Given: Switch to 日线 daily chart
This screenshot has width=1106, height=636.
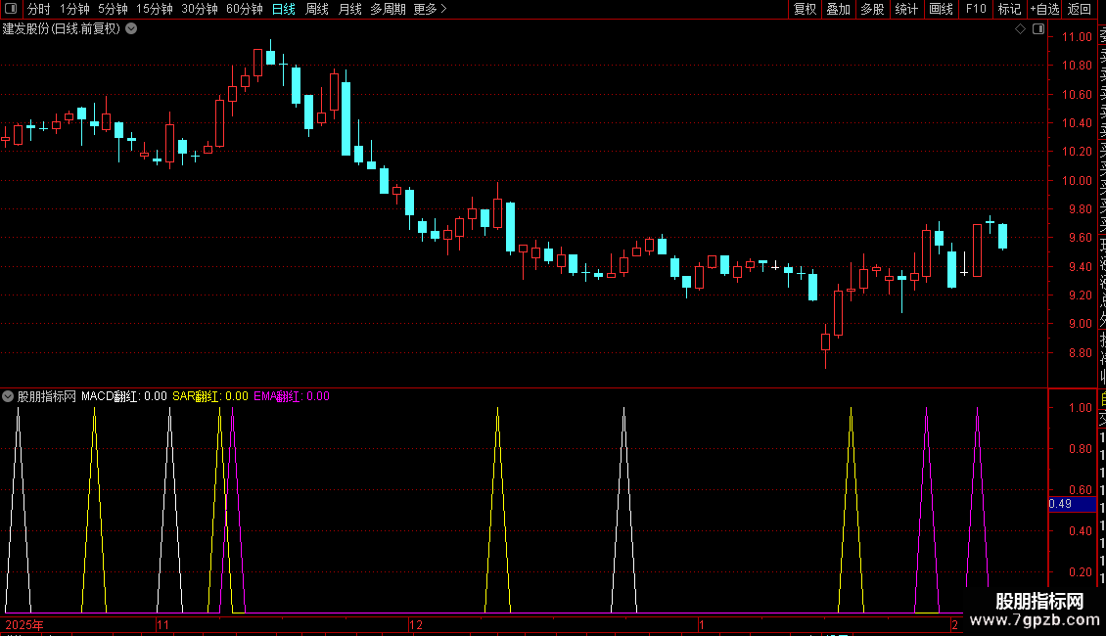Looking at the screenshot, I should pos(284,9).
